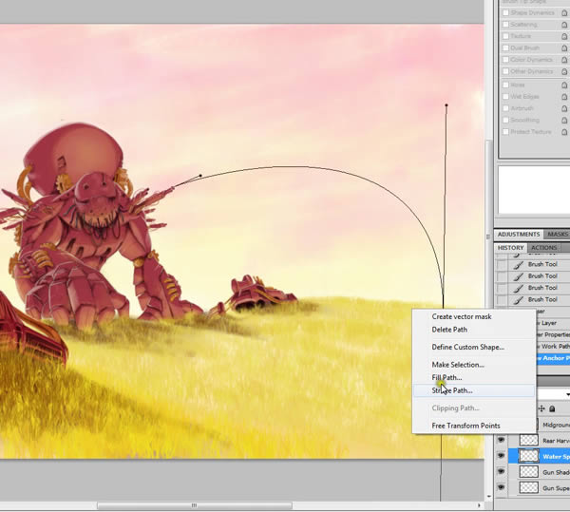The width and height of the screenshot is (570, 512).
Task: Hide the Gun Super layer with eye icon
Action: coord(502,487)
